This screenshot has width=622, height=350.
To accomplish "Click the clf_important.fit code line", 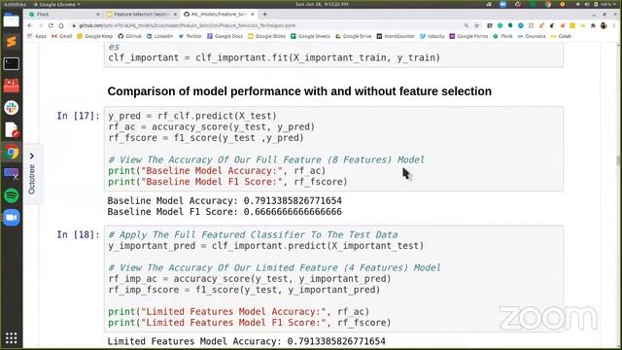I will pos(274,57).
